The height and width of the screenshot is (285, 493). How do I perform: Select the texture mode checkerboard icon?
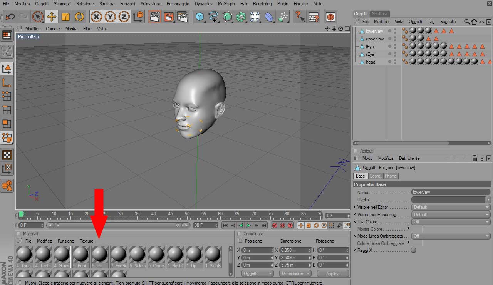[7, 155]
